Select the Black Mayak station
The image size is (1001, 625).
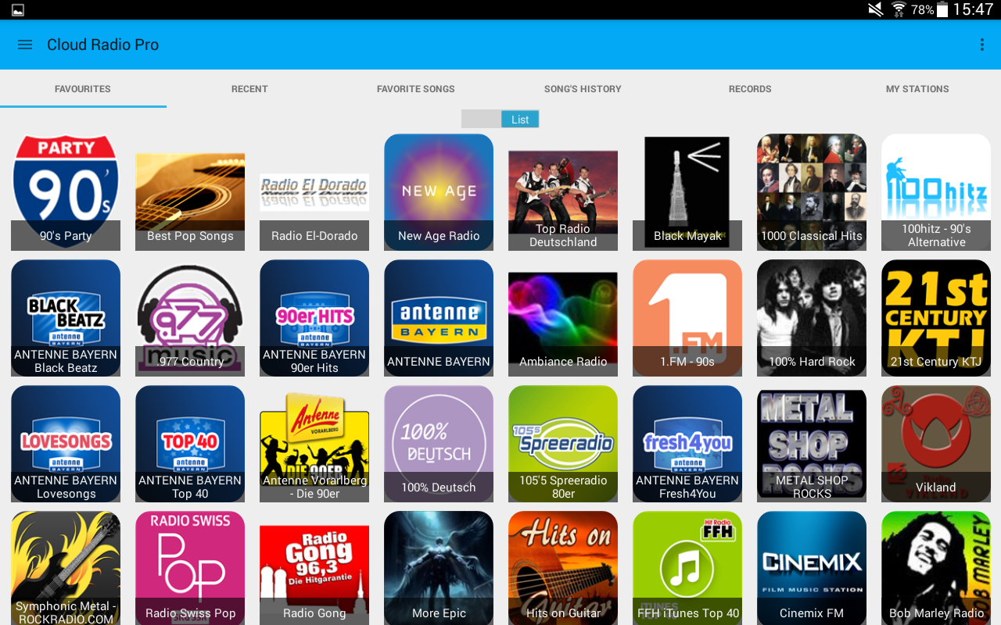[x=687, y=192]
